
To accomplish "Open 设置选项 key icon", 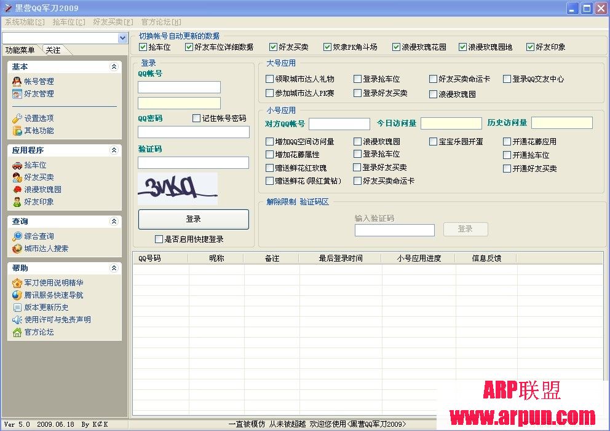I will coord(17,118).
